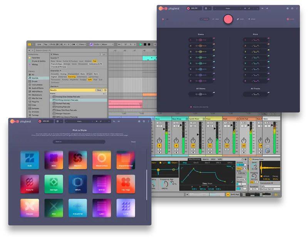Click the big pink round button in Playbeat export window

[x=228, y=19]
